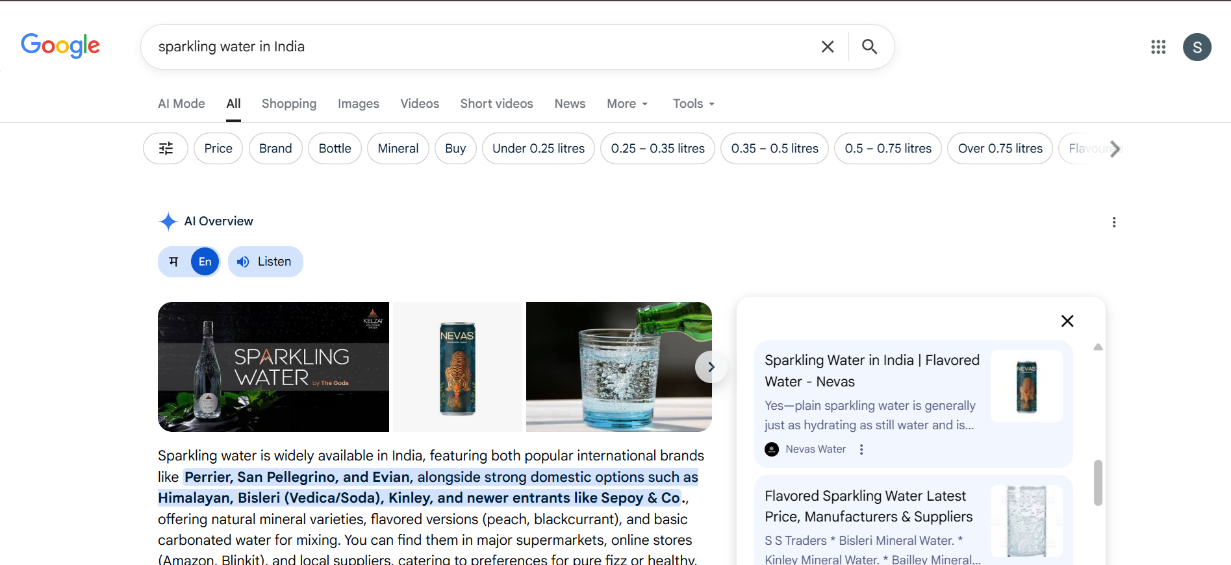Open the Sparkling Water in India Nevas link
Image resolution: width=1231 pixels, height=565 pixels.
coord(871,371)
